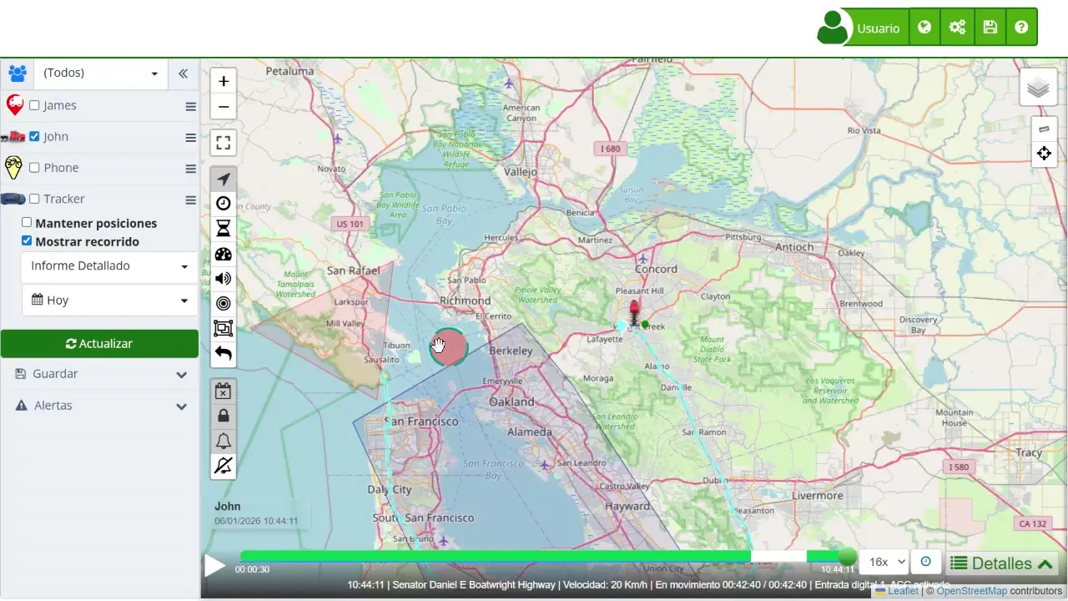Expand the Alertas section

click(x=99, y=406)
